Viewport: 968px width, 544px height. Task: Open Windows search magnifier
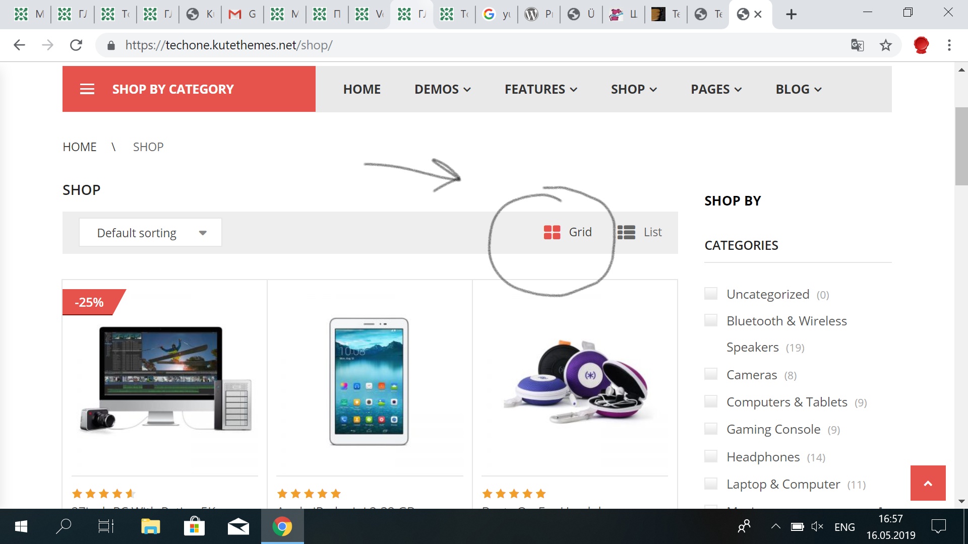click(64, 527)
